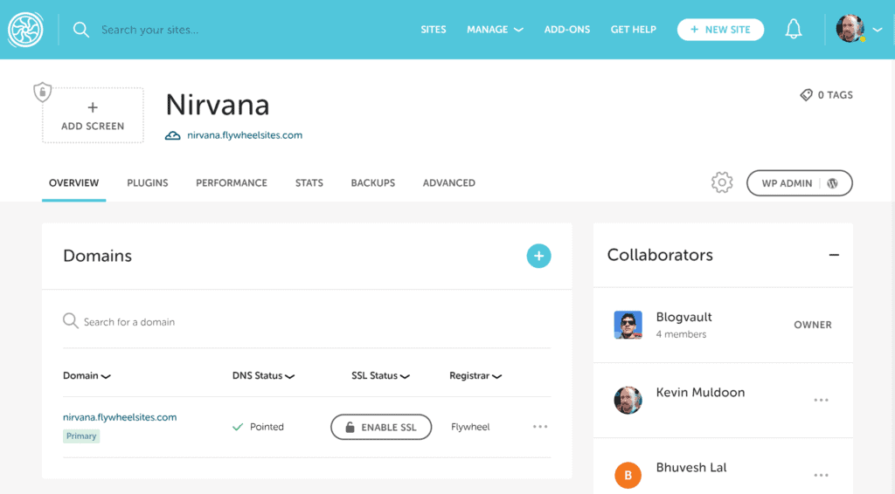This screenshot has width=895, height=494.
Task: Add a domain with the plus button
Action: click(x=538, y=256)
